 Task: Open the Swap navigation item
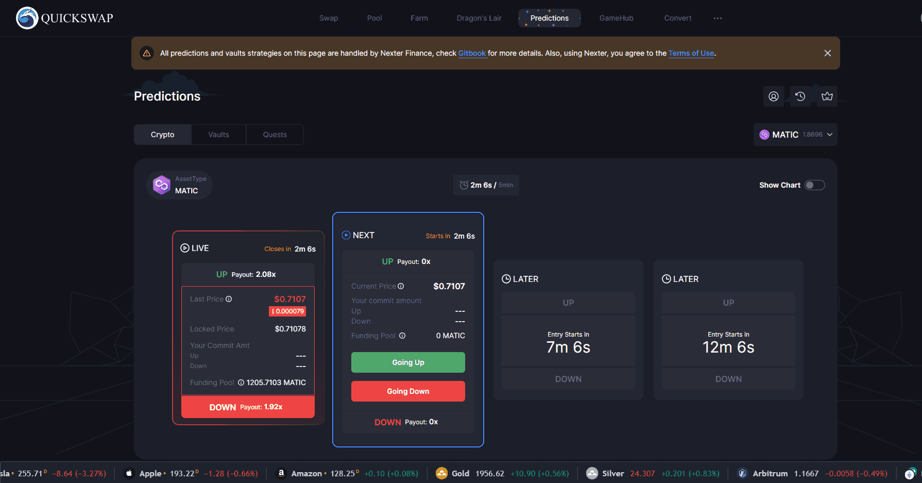pyautogui.click(x=328, y=18)
